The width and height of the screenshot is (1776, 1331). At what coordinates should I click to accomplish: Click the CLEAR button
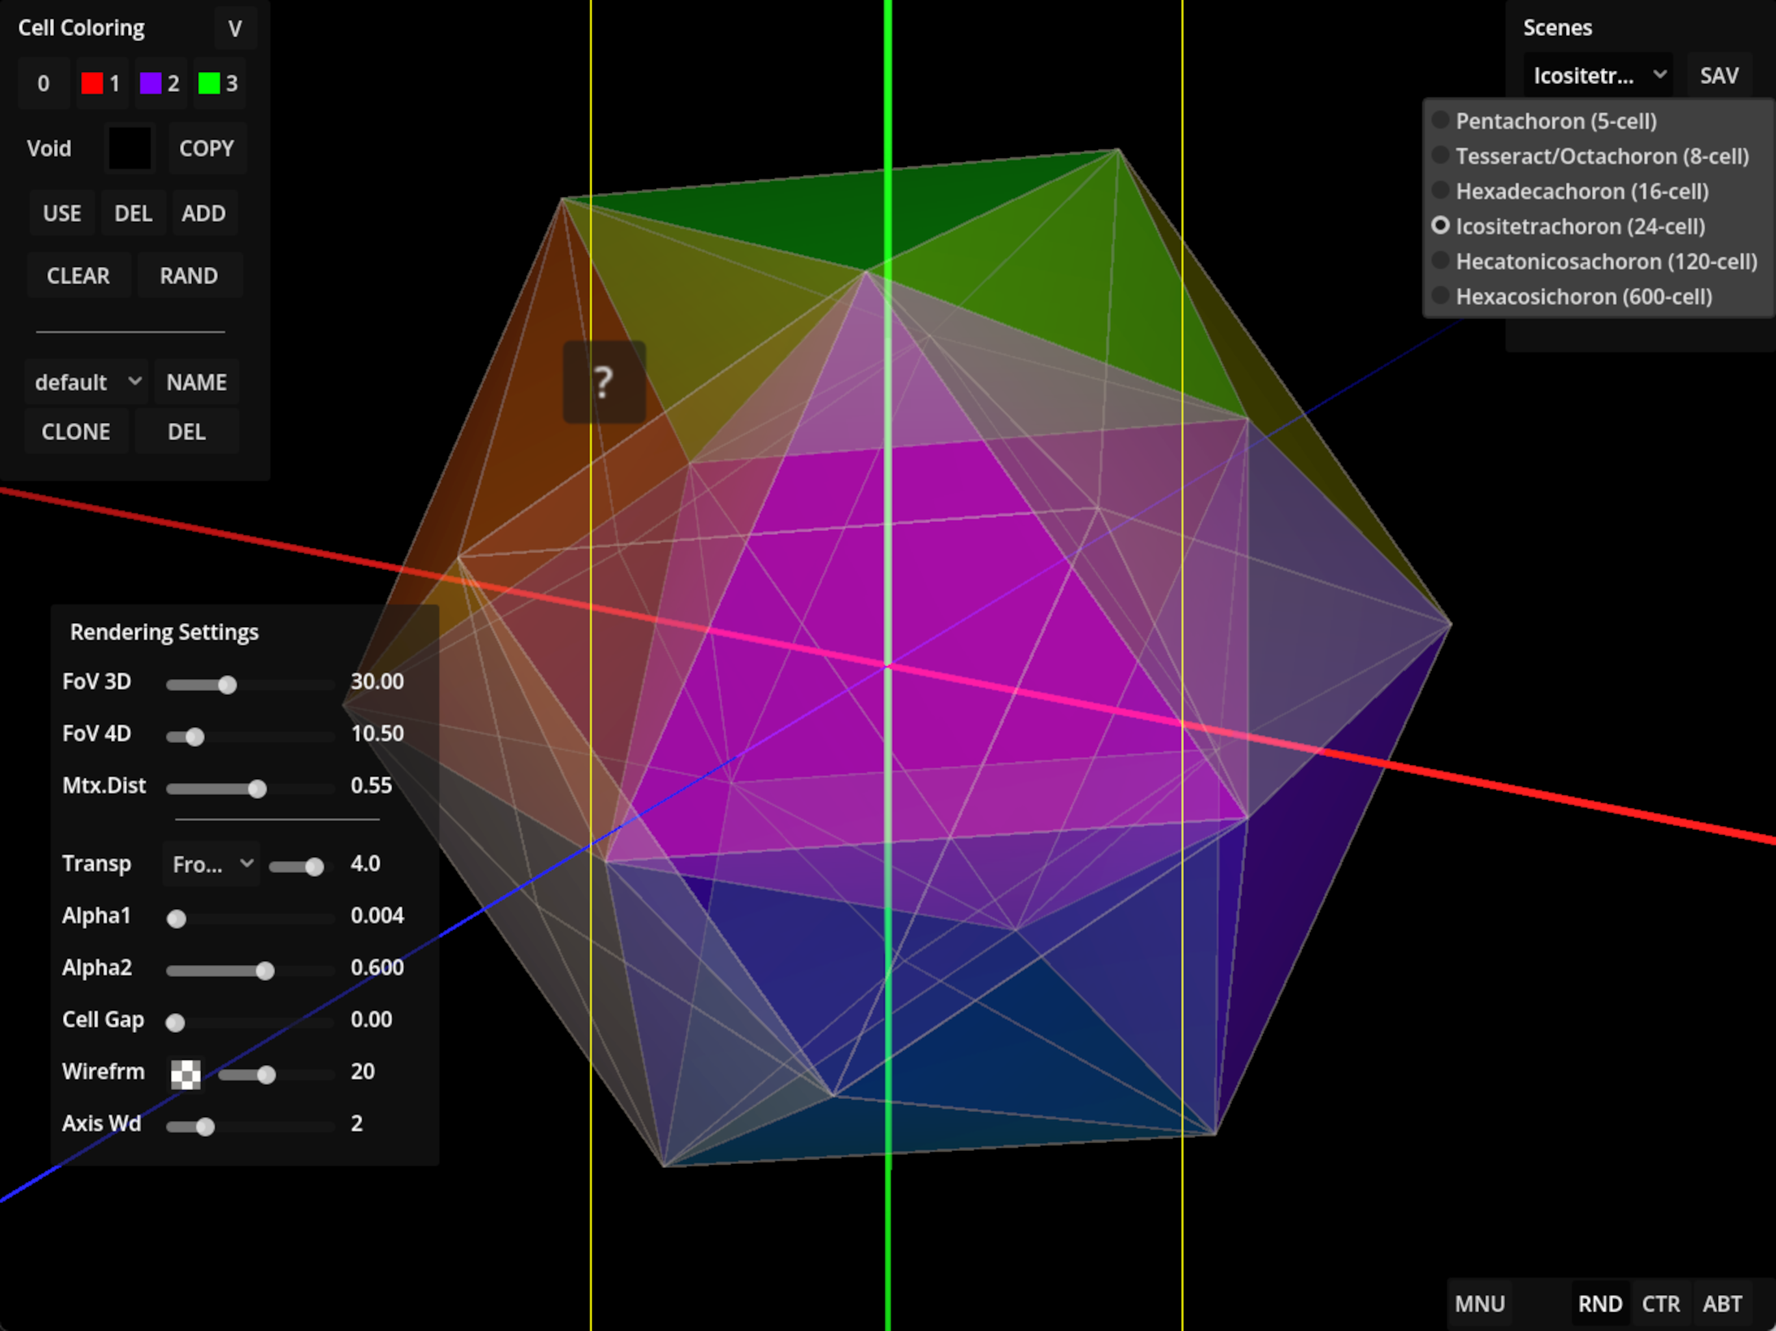[x=78, y=276]
